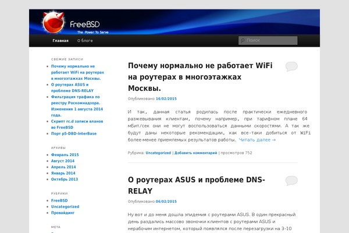The image size is (349, 233).
Task: Click the МЕТА sidebar heading
Action: (x=56, y=227)
